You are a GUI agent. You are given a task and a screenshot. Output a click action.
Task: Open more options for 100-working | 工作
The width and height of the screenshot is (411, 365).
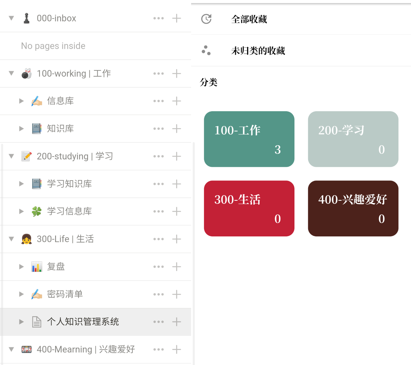click(x=159, y=74)
